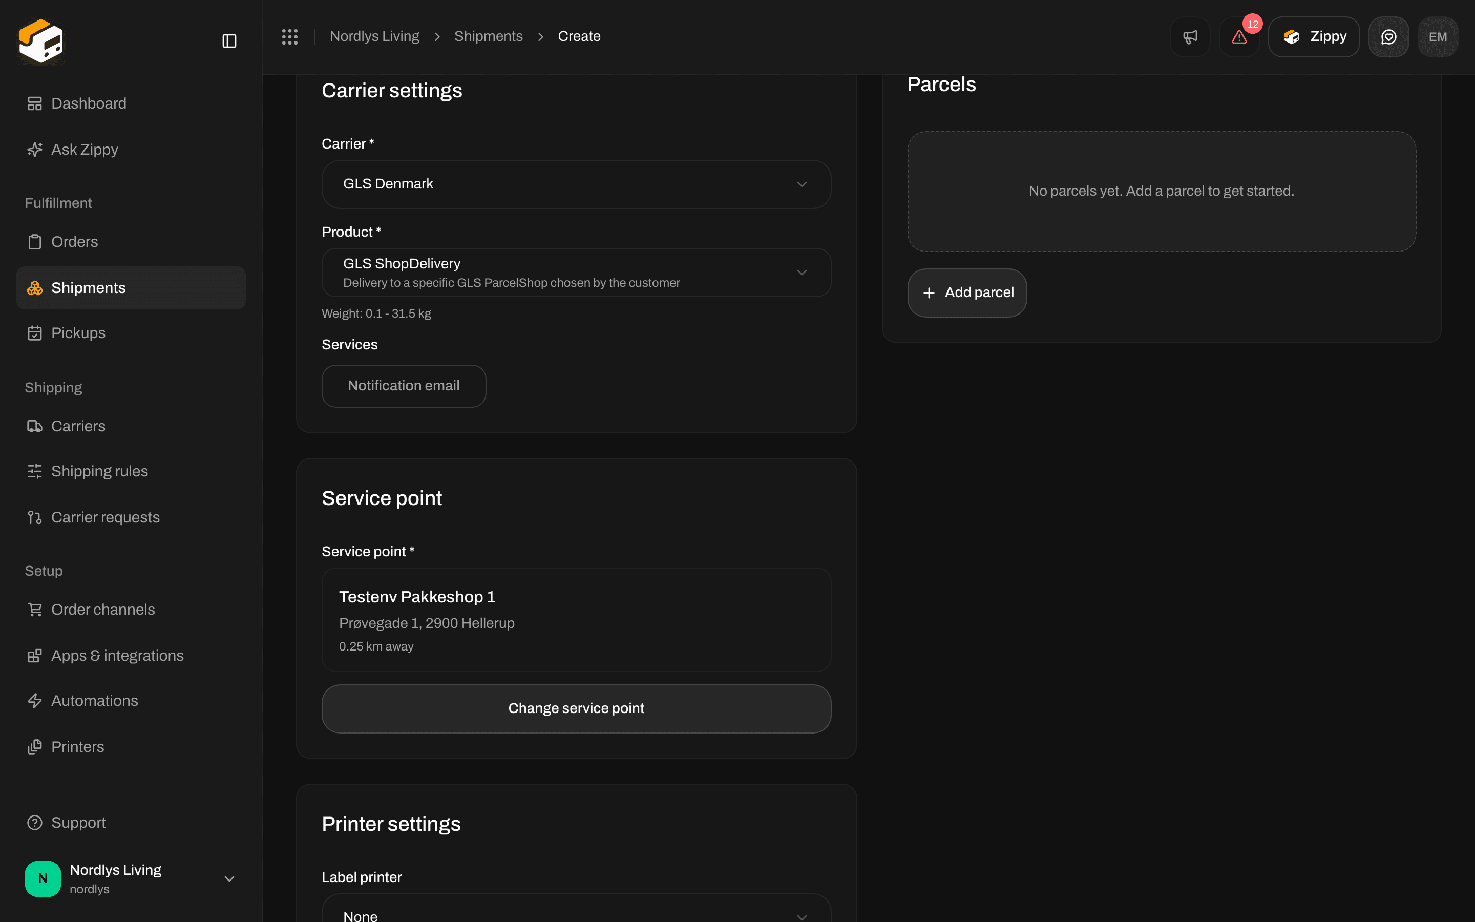The width and height of the screenshot is (1475, 922).
Task: Click the Shipping rules sliders icon
Action: 35,471
